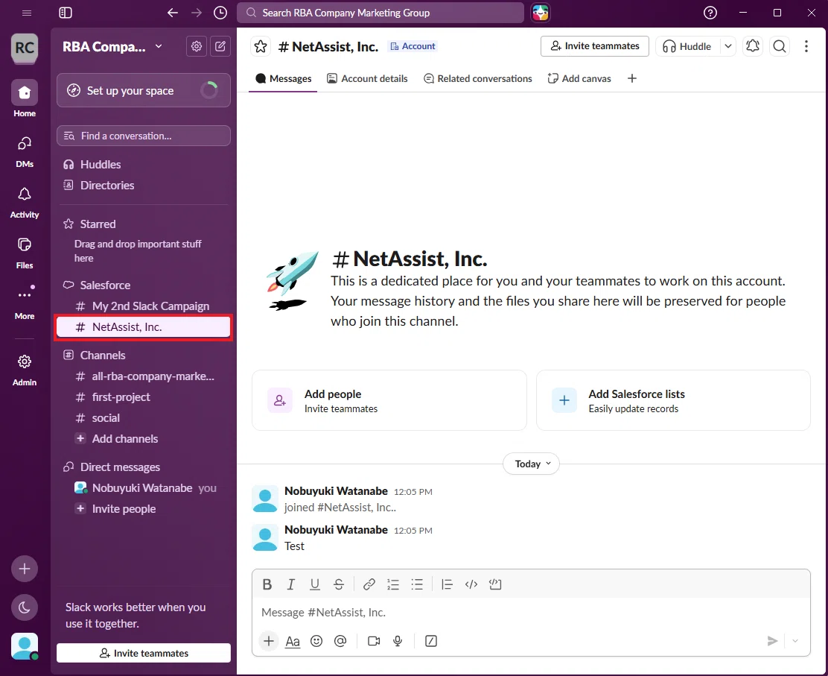Apply blockquote formatting in composer
Viewport: 828px width, 676px height.
(447, 584)
